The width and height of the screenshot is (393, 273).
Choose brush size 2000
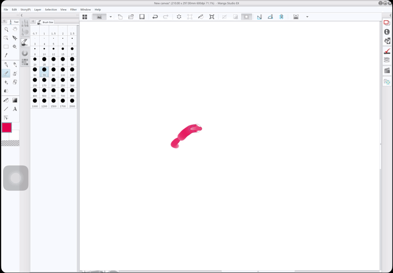72,103
